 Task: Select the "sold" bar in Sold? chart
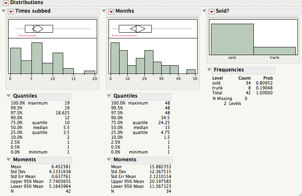(x=232, y=39)
